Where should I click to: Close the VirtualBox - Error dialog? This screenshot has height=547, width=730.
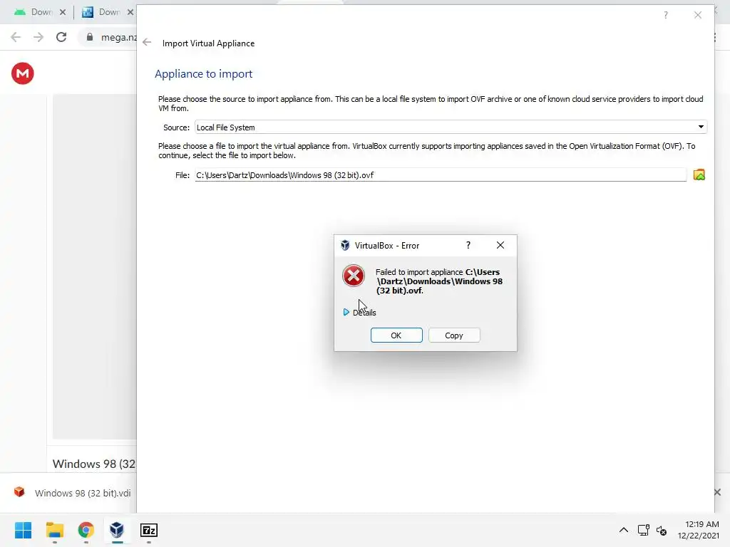coord(500,245)
